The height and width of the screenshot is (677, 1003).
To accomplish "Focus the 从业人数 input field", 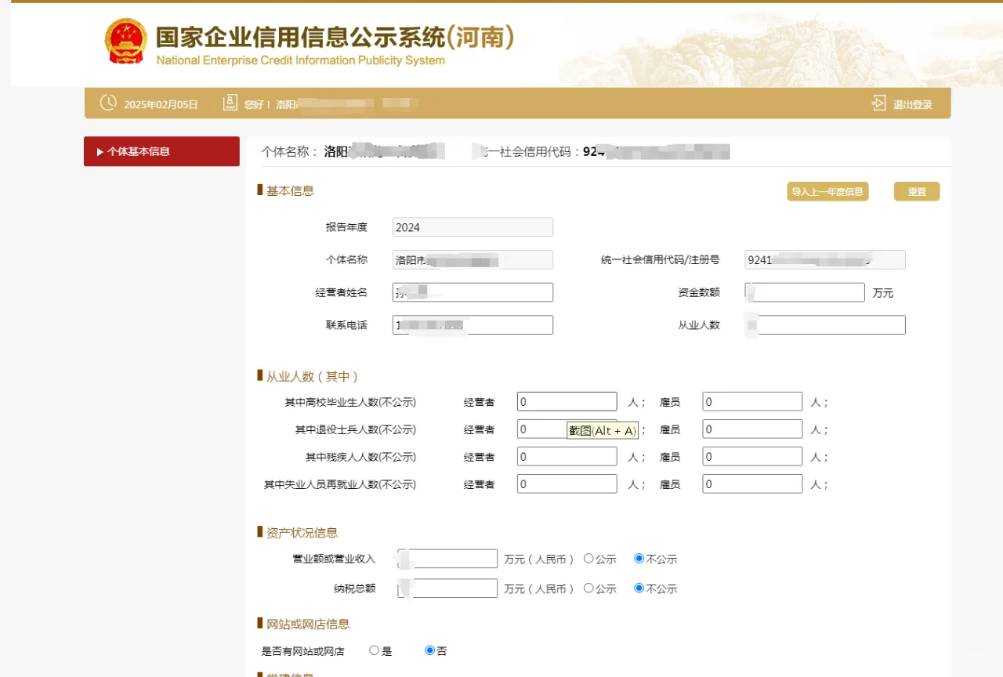I will coord(825,324).
